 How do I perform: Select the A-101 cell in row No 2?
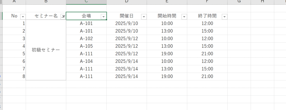tap(86, 31)
